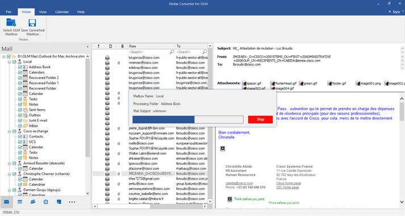This screenshot has width=405, height=216.
Task: Click the Cisco home page link
Action: coord(289,183)
